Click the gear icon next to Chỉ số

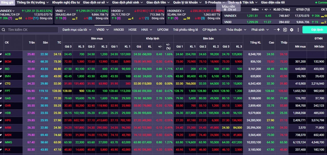click(225, 10)
